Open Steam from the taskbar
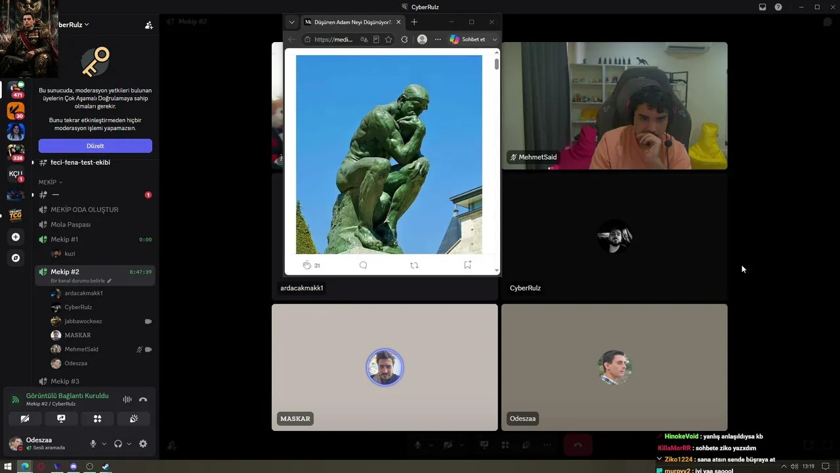 click(x=106, y=466)
